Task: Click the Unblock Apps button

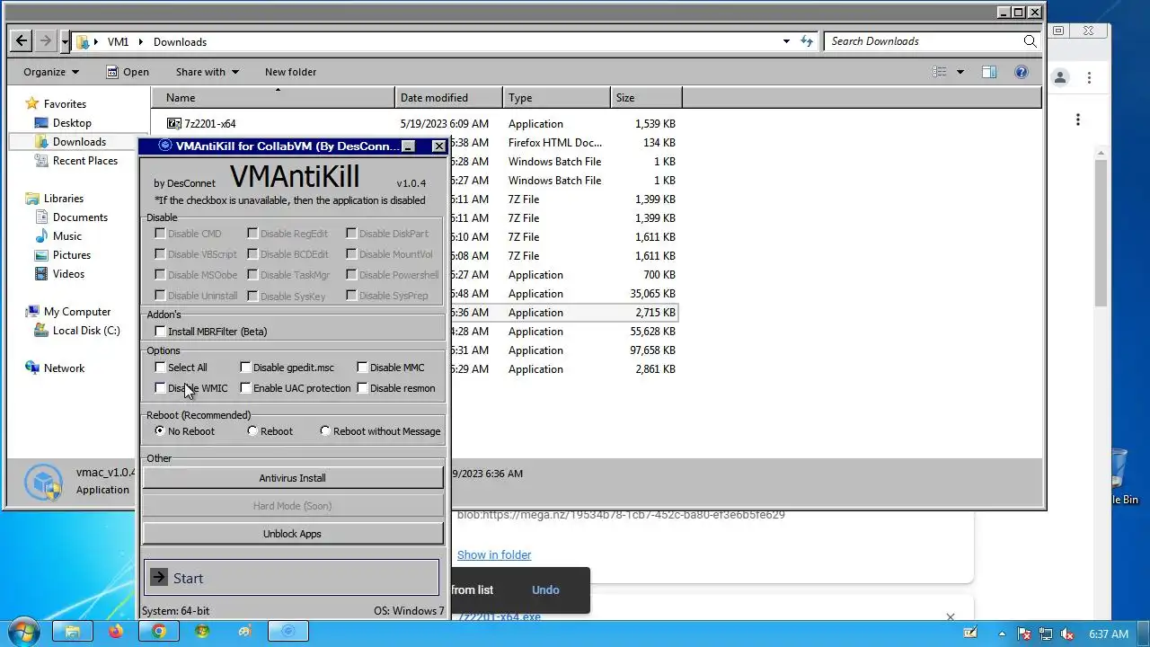Action: click(293, 534)
